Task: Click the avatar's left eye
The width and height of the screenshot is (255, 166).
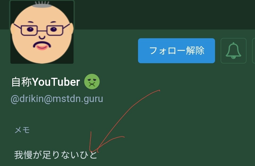Action: pyautogui.click(x=30, y=29)
